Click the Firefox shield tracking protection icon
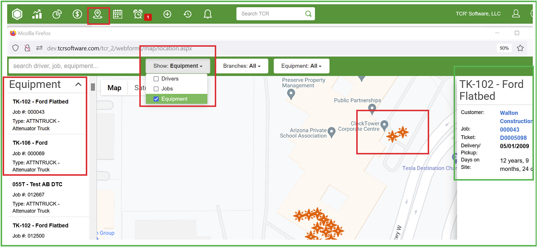The image size is (538, 247). click(x=16, y=48)
